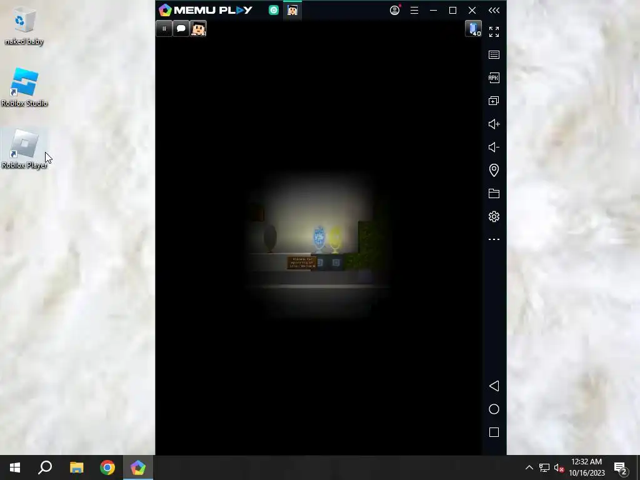Select the Roblox Player desktop shortcut
Viewport: 640px width, 480px height.
pos(24,149)
